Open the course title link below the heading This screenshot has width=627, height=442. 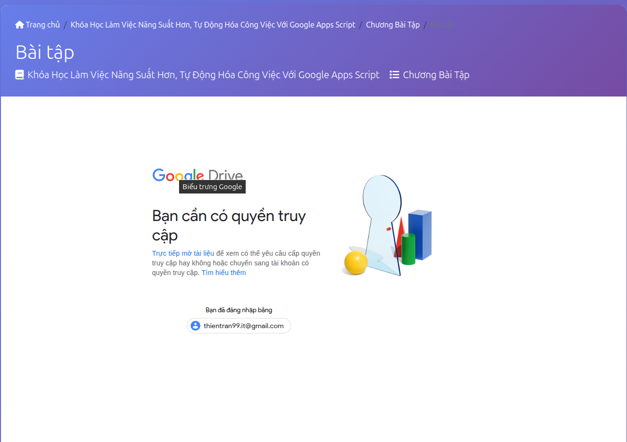click(203, 75)
